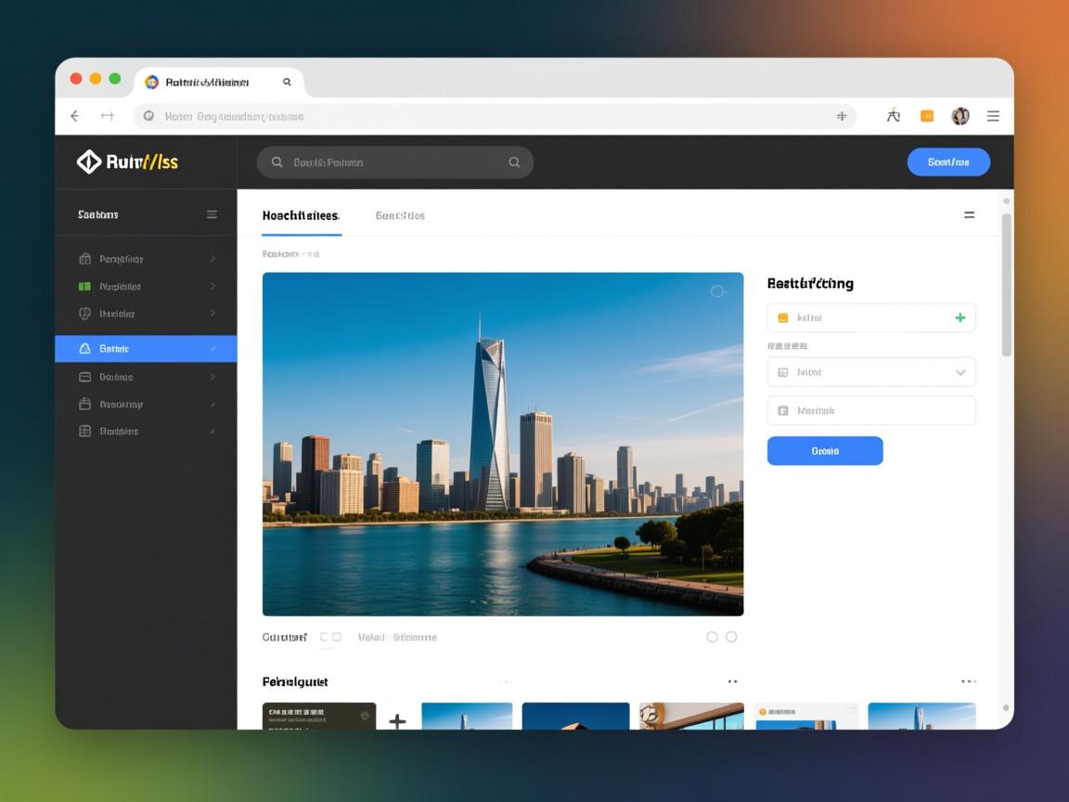Open the right-panel dropdown with down chevron
Image resolution: width=1069 pixels, height=802 pixels.
pos(960,372)
